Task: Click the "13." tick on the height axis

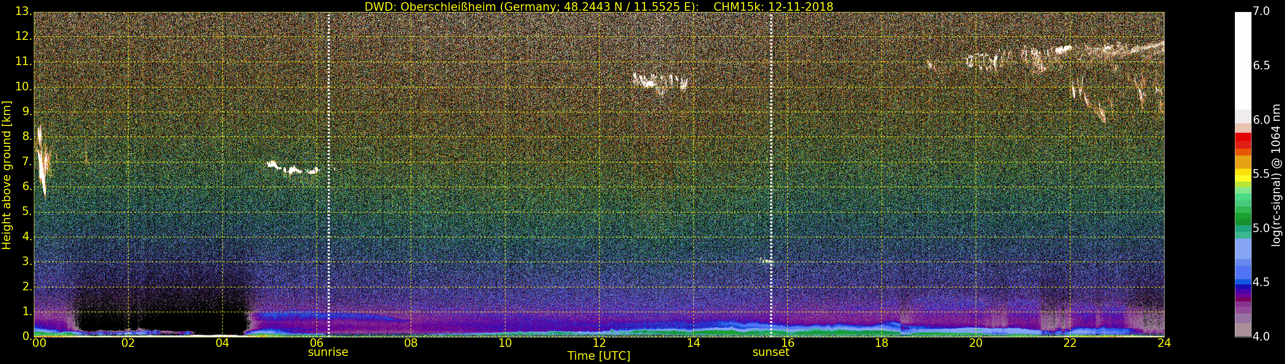Action: 24,12
